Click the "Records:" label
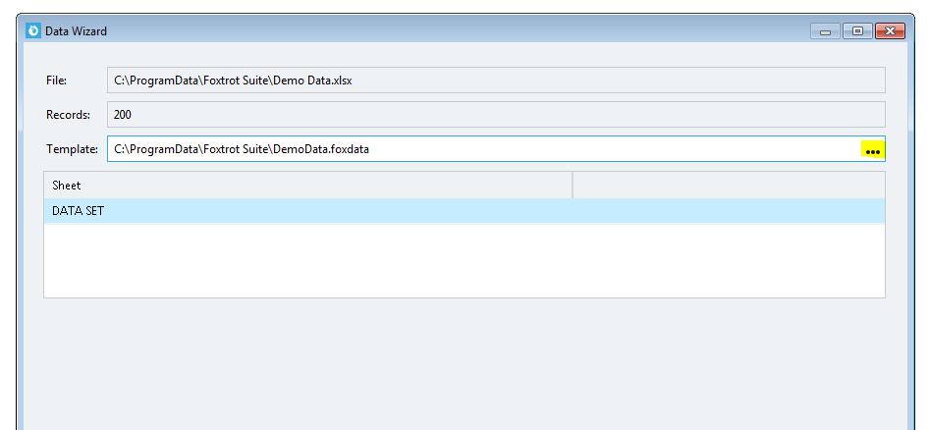Screen dimensions: 929x430 (68, 115)
